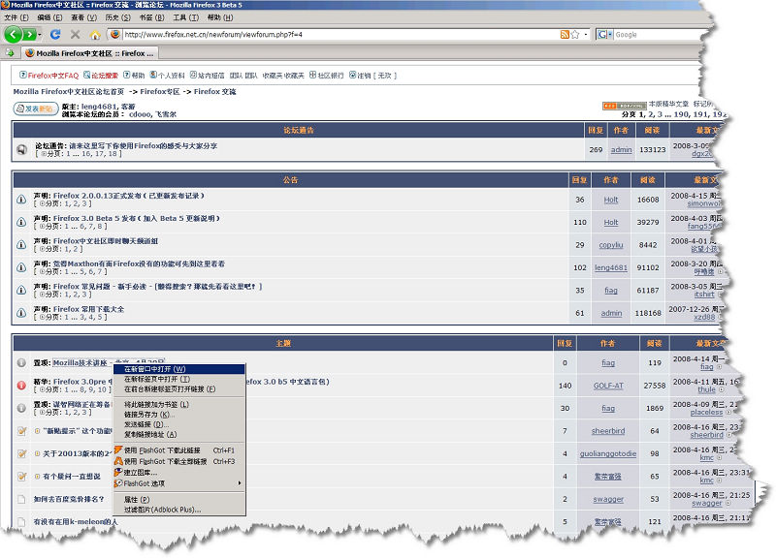Open the 历史 (S) menu
Image resolution: width=776 pixels, height=558 pixels.
pyautogui.click(x=117, y=17)
